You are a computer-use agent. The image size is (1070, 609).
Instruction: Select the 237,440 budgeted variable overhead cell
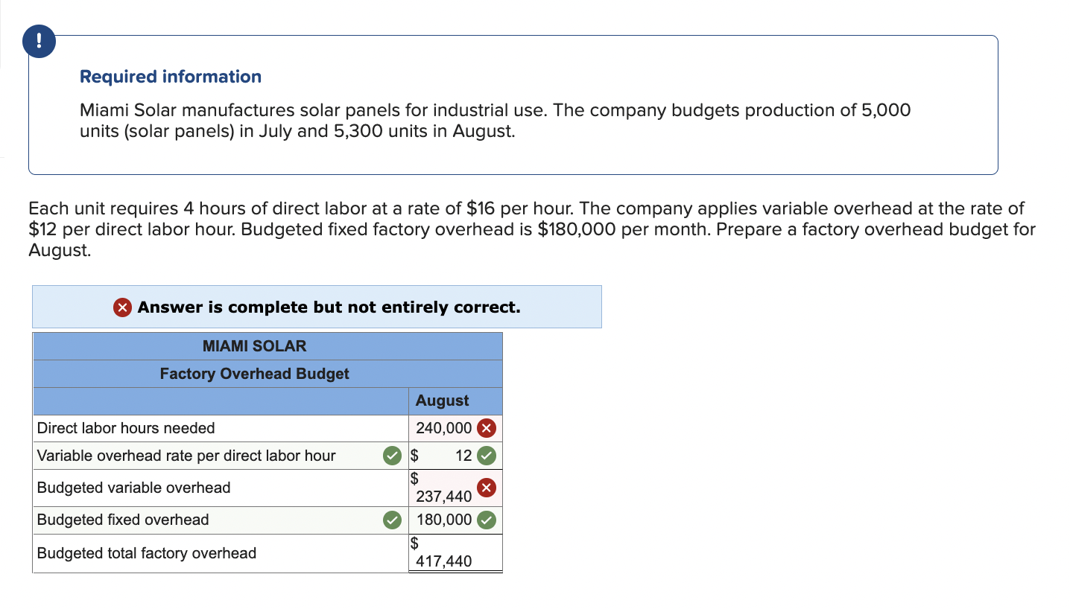(443, 496)
